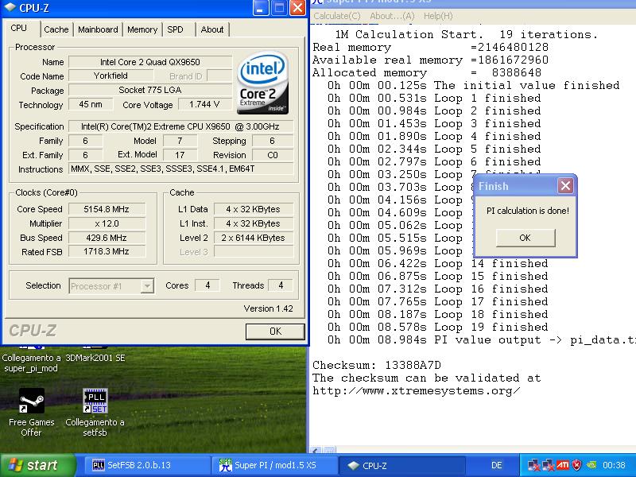Click the NVIDIA tray icon
The height and width of the screenshot is (477, 636).
click(591, 465)
